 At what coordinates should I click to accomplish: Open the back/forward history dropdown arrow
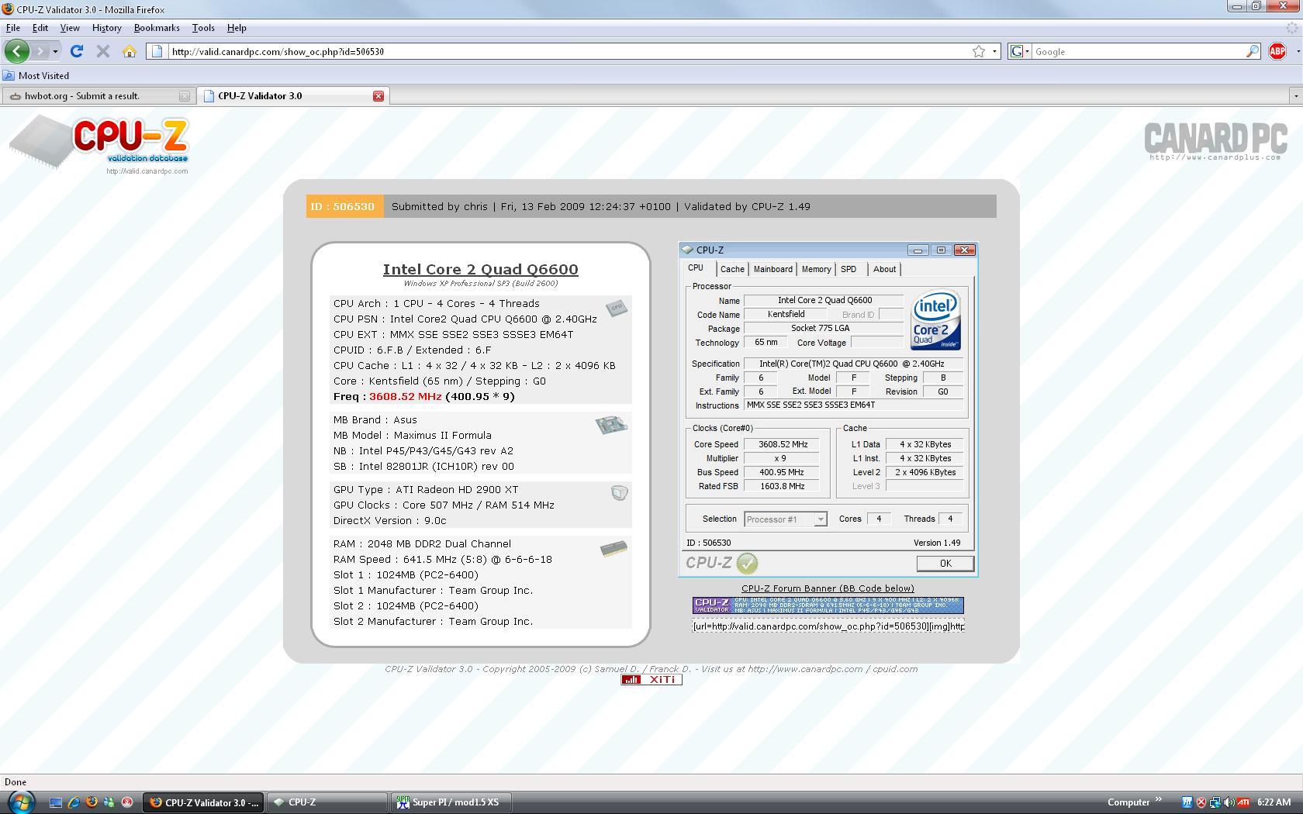pyautogui.click(x=55, y=51)
